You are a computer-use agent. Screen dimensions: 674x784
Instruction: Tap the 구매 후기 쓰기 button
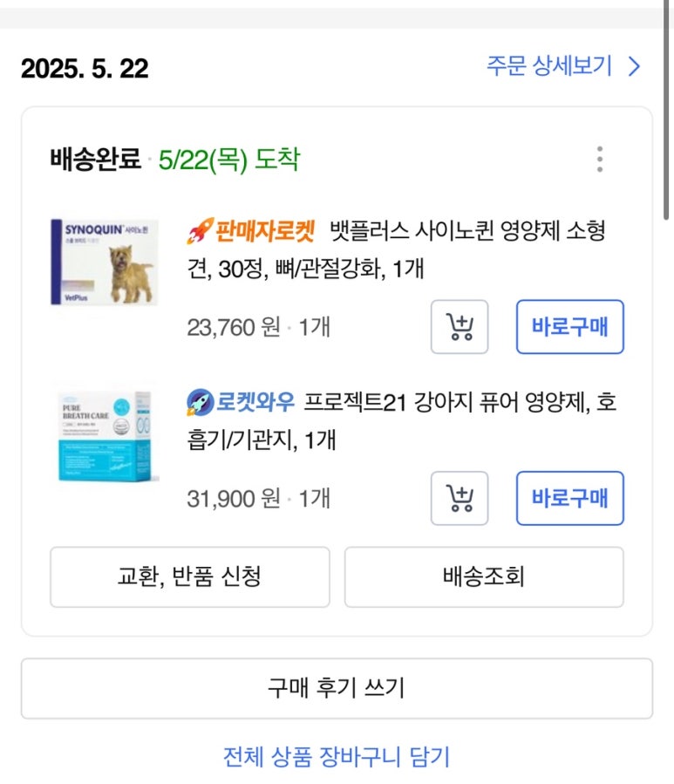(337, 688)
